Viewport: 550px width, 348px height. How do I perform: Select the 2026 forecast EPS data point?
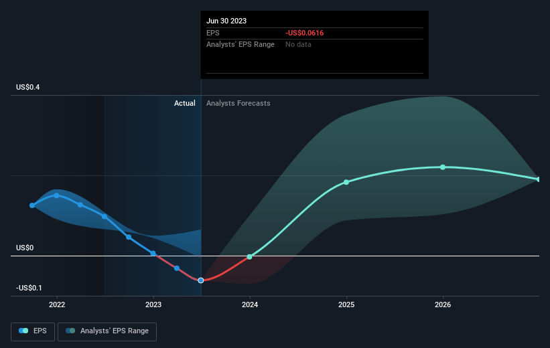point(443,167)
